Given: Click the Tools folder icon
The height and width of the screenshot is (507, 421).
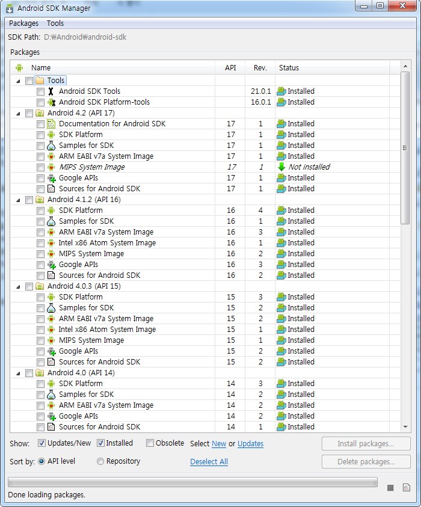Looking at the screenshot, I should [40, 81].
